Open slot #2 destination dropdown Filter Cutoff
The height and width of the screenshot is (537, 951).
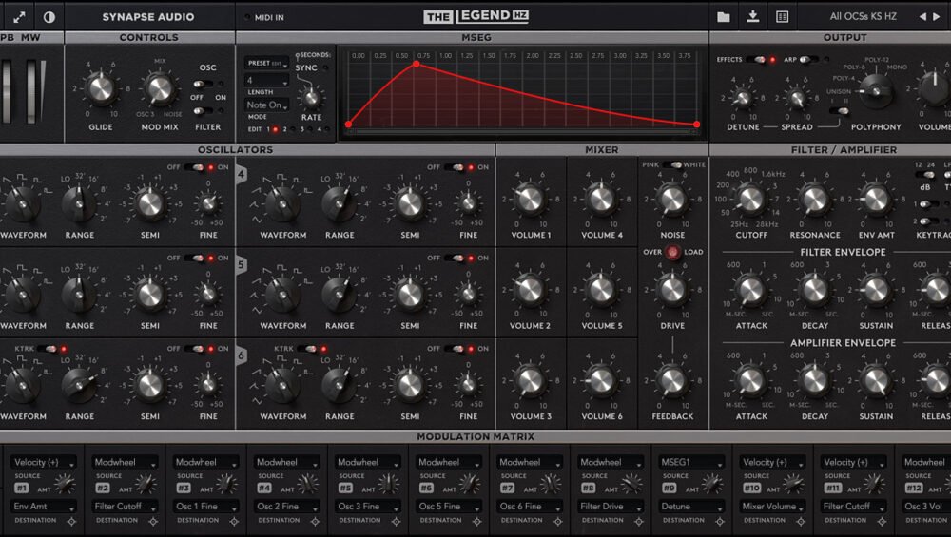pyautogui.click(x=125, y=506)
